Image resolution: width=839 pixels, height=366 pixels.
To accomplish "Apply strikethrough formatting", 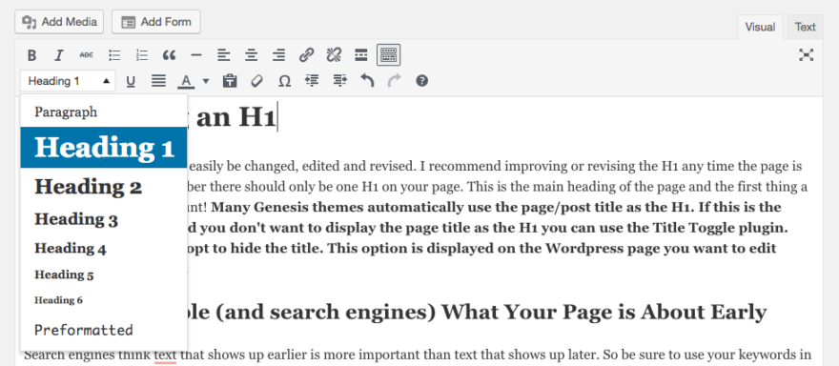I will click(86, 55).
